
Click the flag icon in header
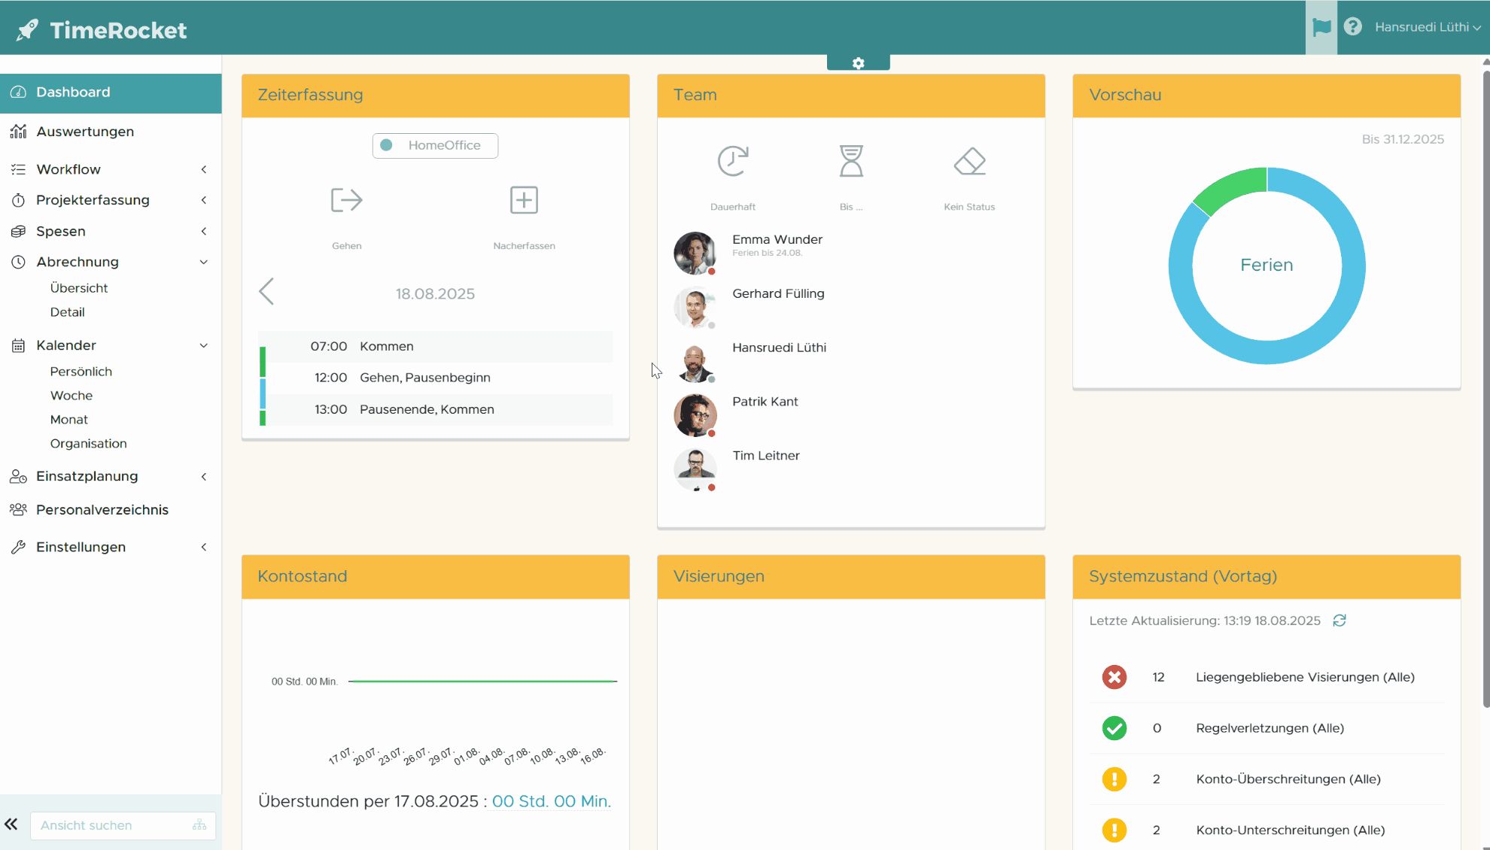[x=1321, y=27]
